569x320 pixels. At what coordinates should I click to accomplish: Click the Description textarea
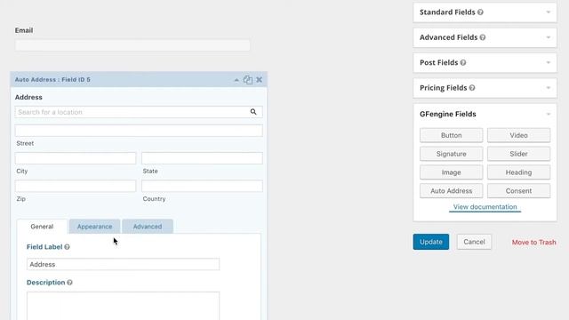pyautogui.click(x=123, y=306)
